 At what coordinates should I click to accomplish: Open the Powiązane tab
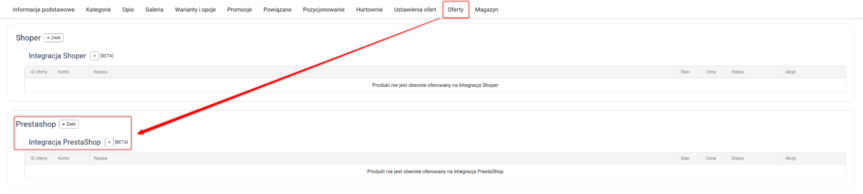pyautogui.click(x=277, y=10)
